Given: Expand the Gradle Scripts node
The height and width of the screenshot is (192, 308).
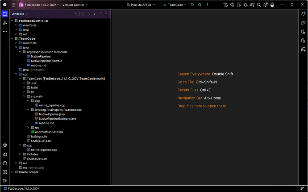Looking at the screenshot, I should (12, 172).
